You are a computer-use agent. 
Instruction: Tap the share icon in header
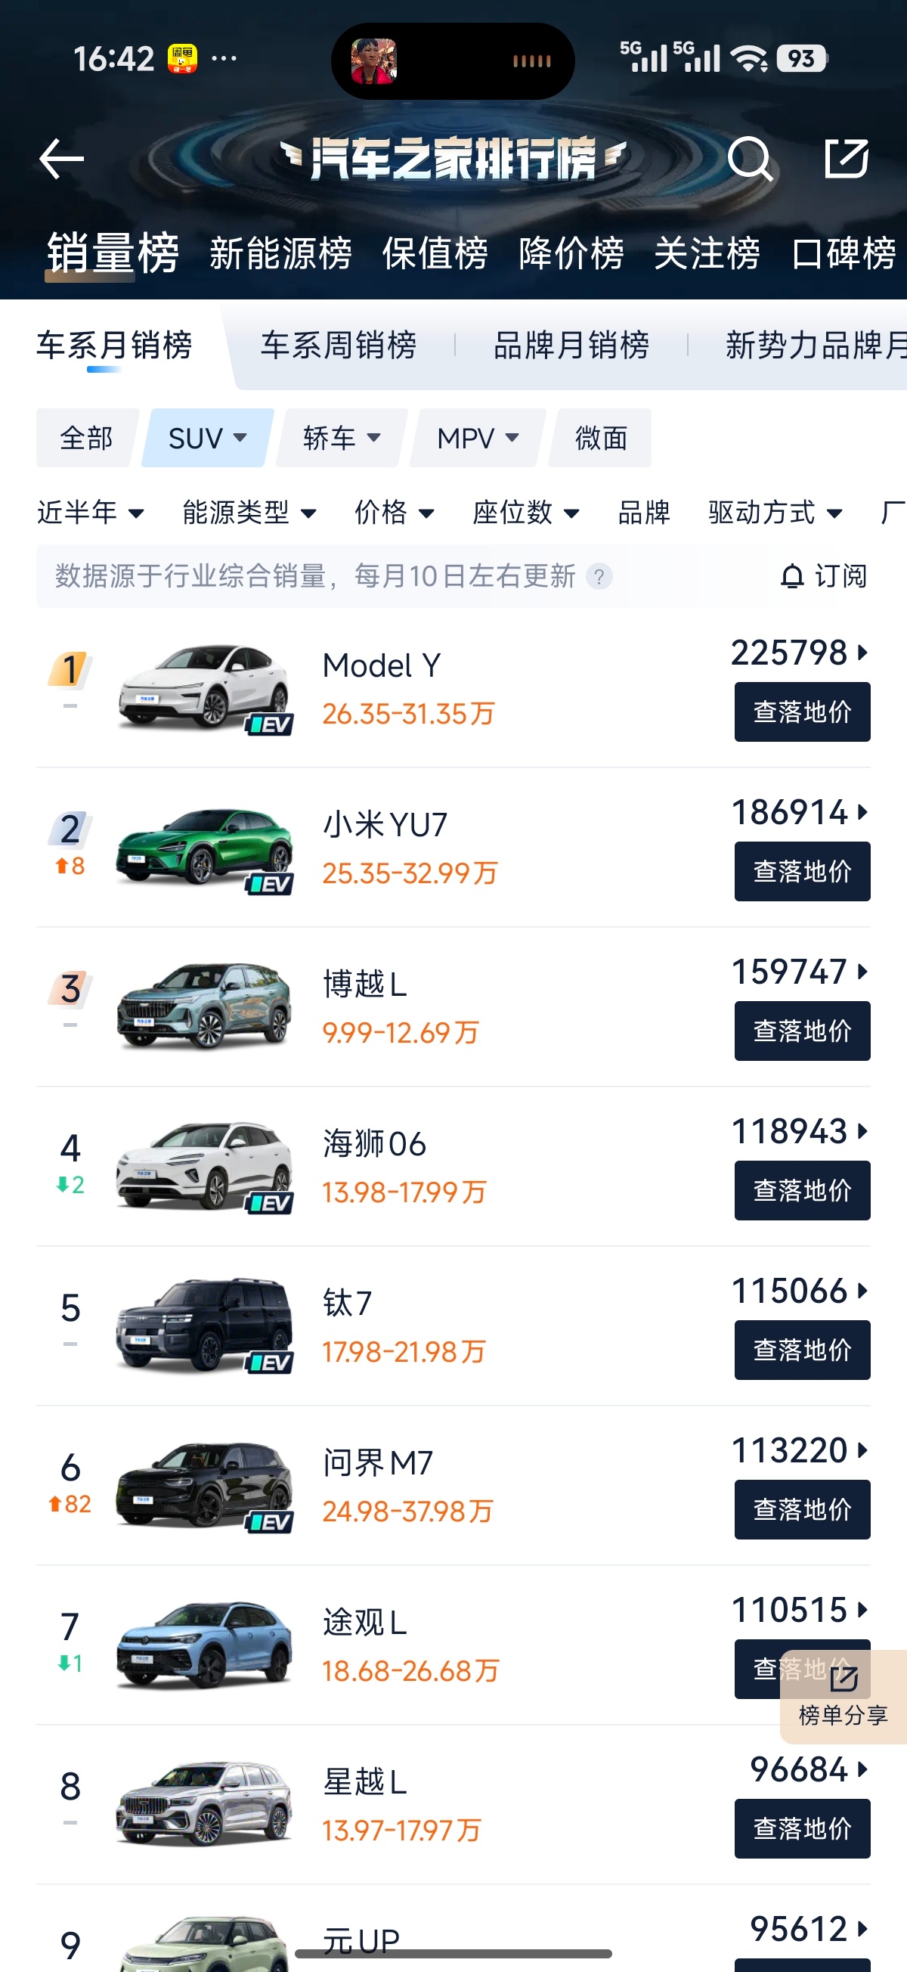pyautogui.click(x=846, y=159)
